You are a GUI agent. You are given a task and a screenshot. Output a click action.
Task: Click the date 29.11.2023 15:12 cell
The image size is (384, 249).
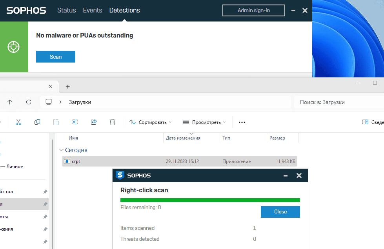click(182, 161)
